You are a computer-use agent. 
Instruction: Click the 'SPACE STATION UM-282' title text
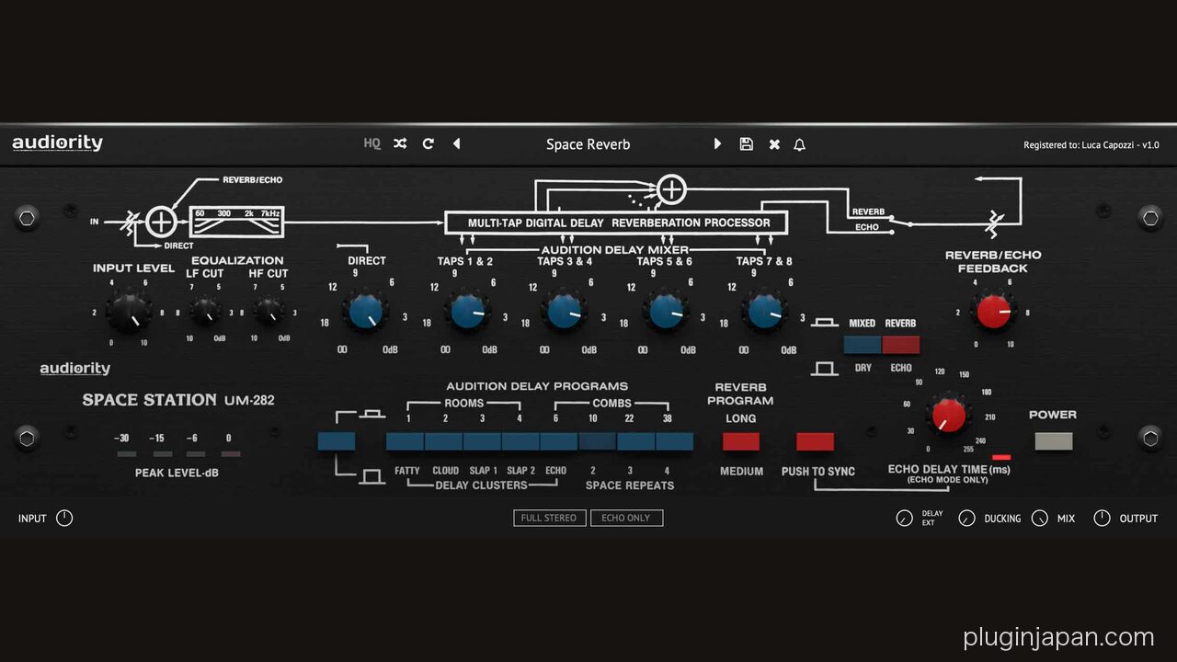(x=178, y=400)
